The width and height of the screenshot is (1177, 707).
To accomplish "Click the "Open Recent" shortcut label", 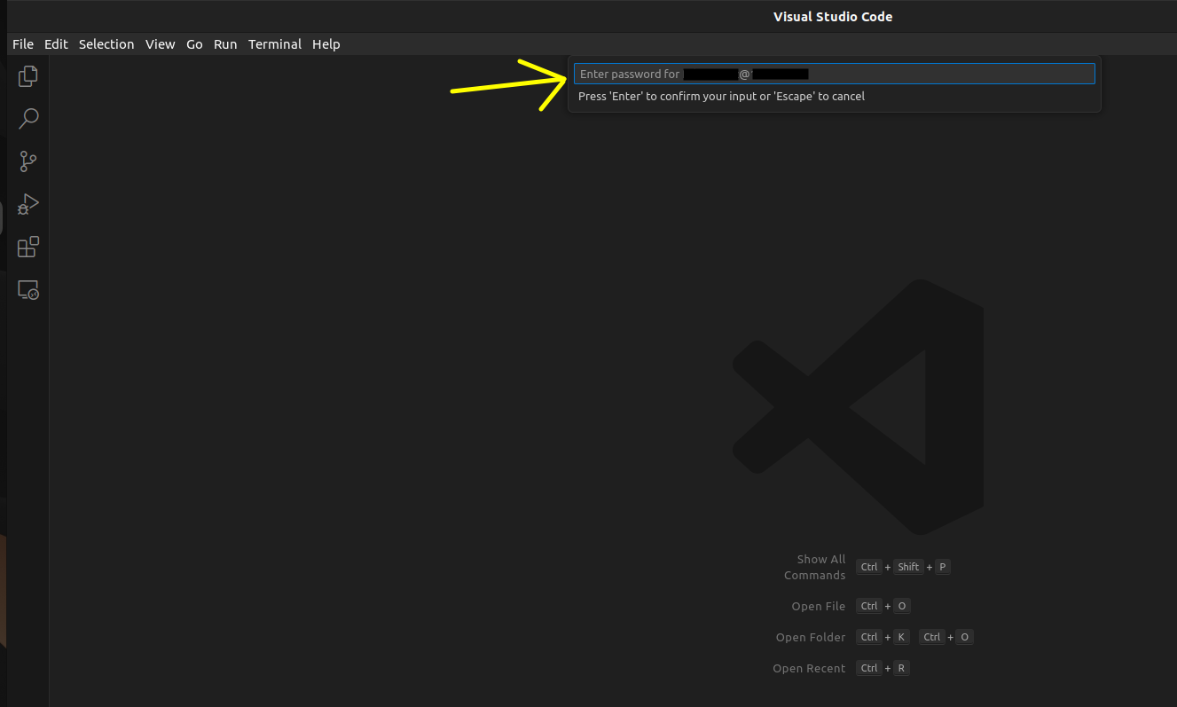I will coord(809,669).
